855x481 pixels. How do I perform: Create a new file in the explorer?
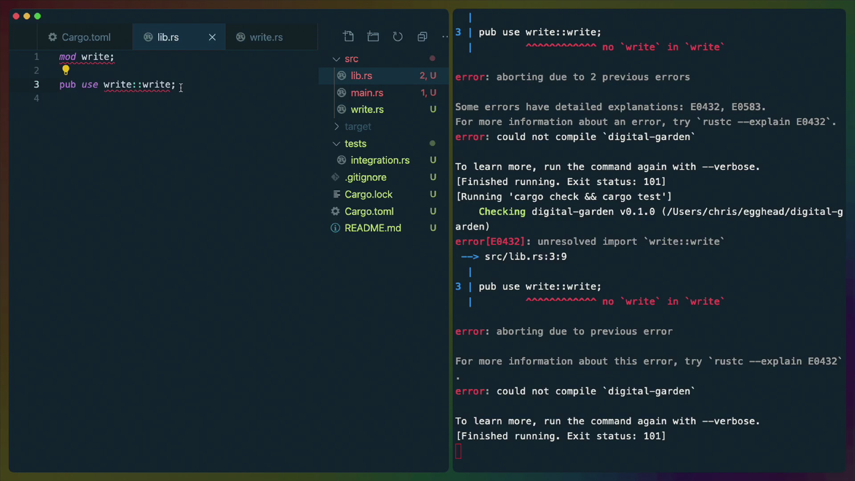(349, 36)
